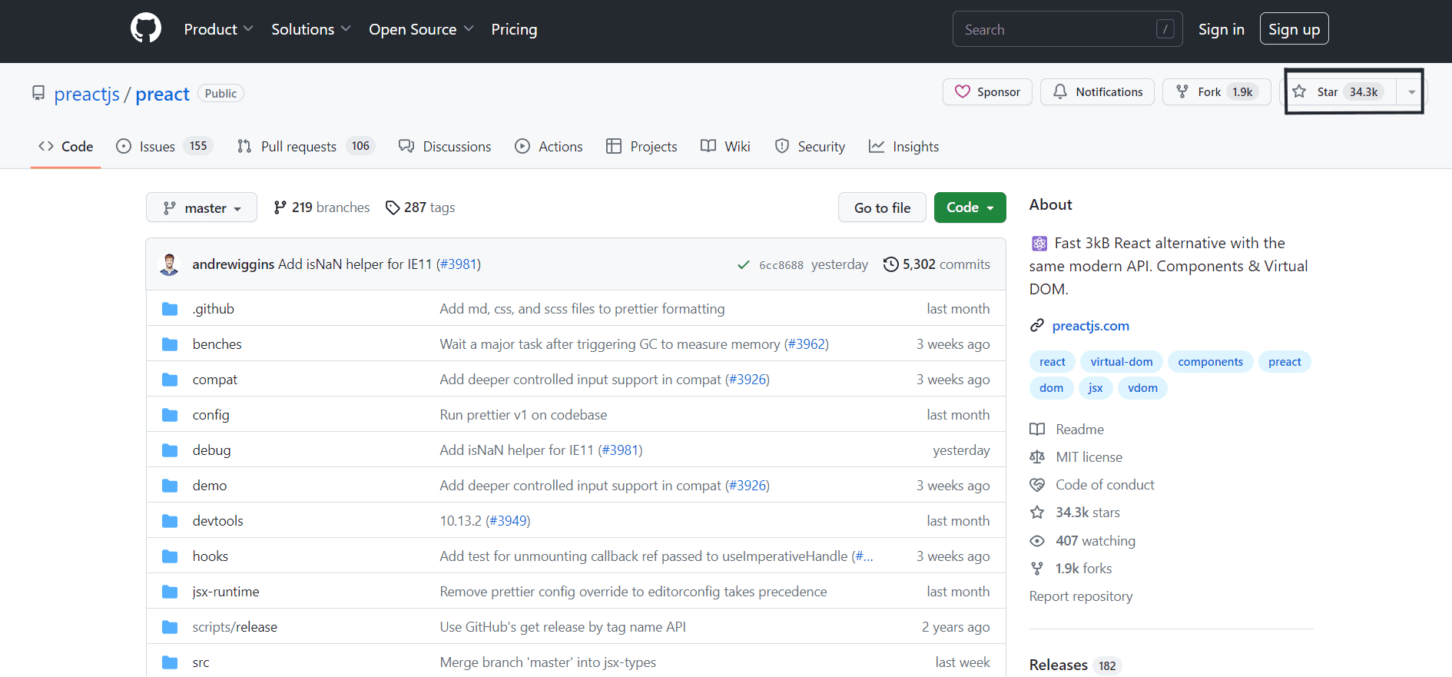
Task: Click the Sign up button
Action: pos(1294,29)
